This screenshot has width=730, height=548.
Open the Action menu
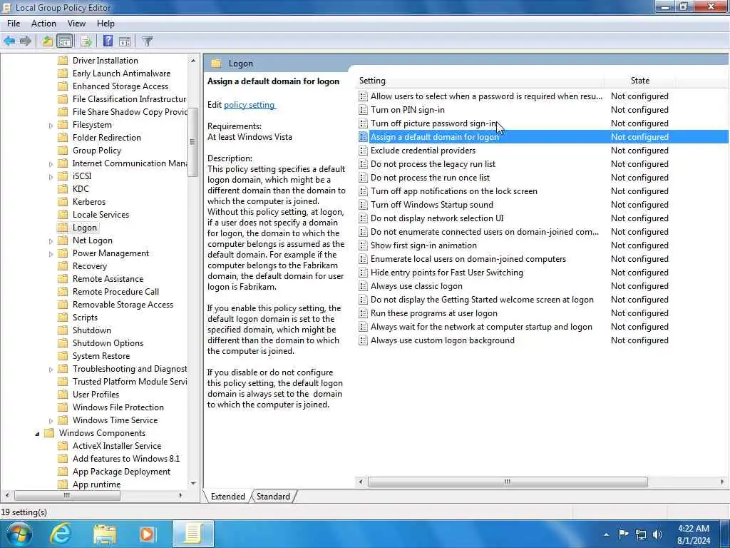43,24
